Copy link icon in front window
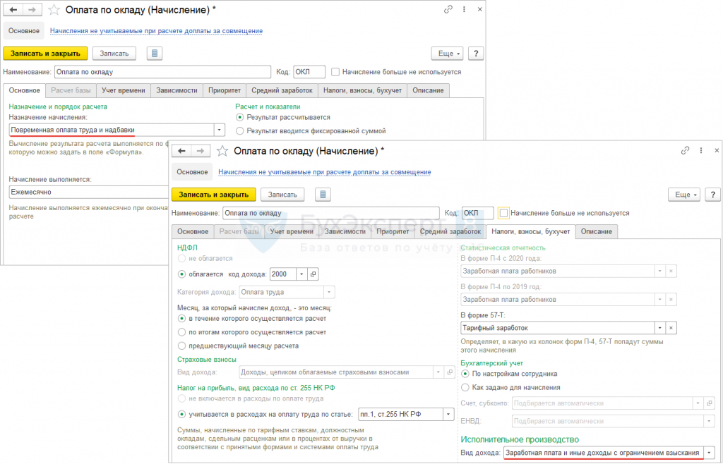The height and width of the screenshot is (464, 723). 685,150
